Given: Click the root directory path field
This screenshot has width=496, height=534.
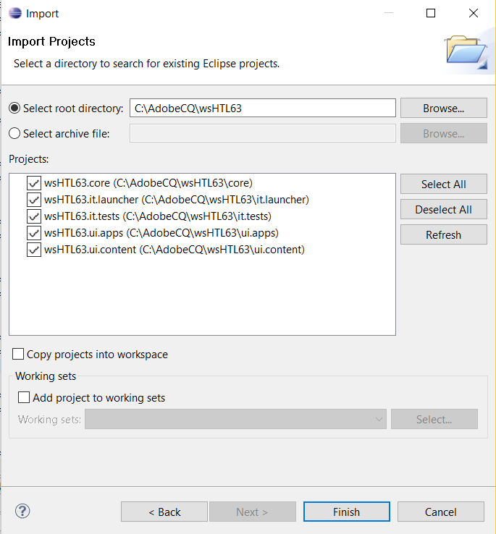Looking at the screenshot, I should (263, 108).
